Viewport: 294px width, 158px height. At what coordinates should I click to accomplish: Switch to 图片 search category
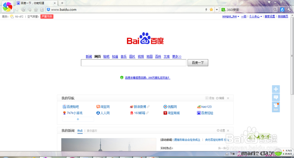click(132, 57)
